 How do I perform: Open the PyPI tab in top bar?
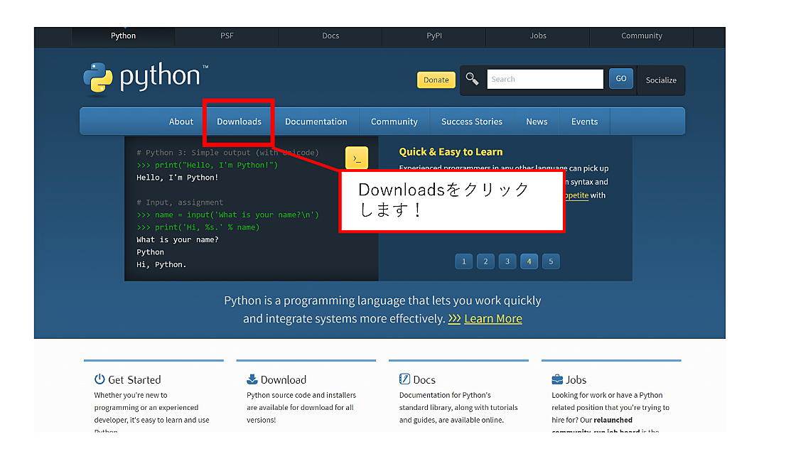[434, 36]
